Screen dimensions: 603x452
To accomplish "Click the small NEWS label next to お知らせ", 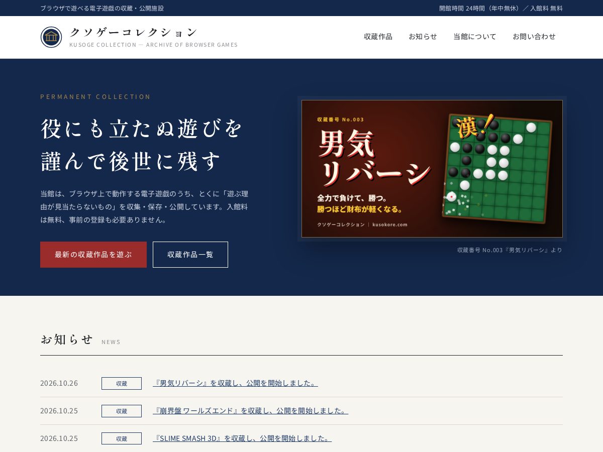I will tap(111, 342).
